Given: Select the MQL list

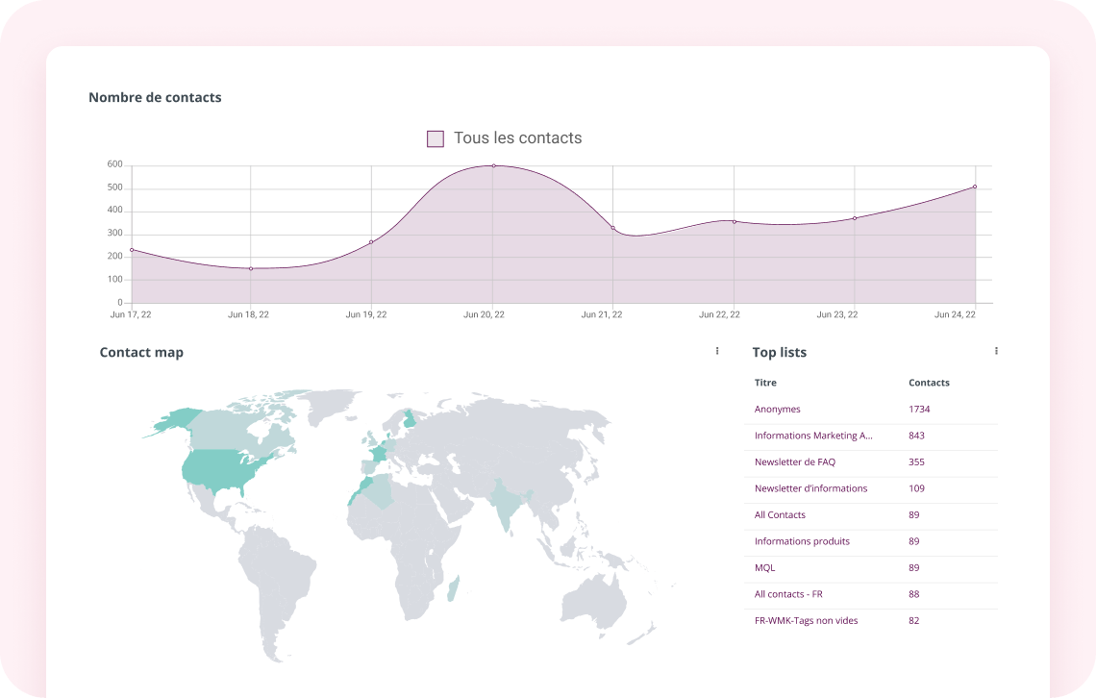Looking at the screenshot, I should 764,568.
